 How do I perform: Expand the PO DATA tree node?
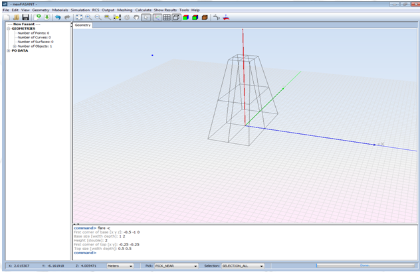click(x=9, y=50)
